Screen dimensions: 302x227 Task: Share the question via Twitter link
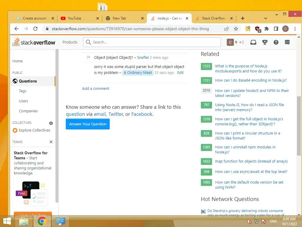(116, 114)
